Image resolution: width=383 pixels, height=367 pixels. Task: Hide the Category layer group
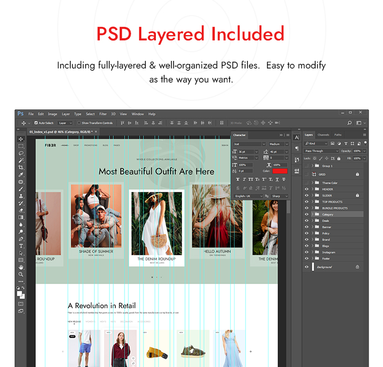point(306,214)
